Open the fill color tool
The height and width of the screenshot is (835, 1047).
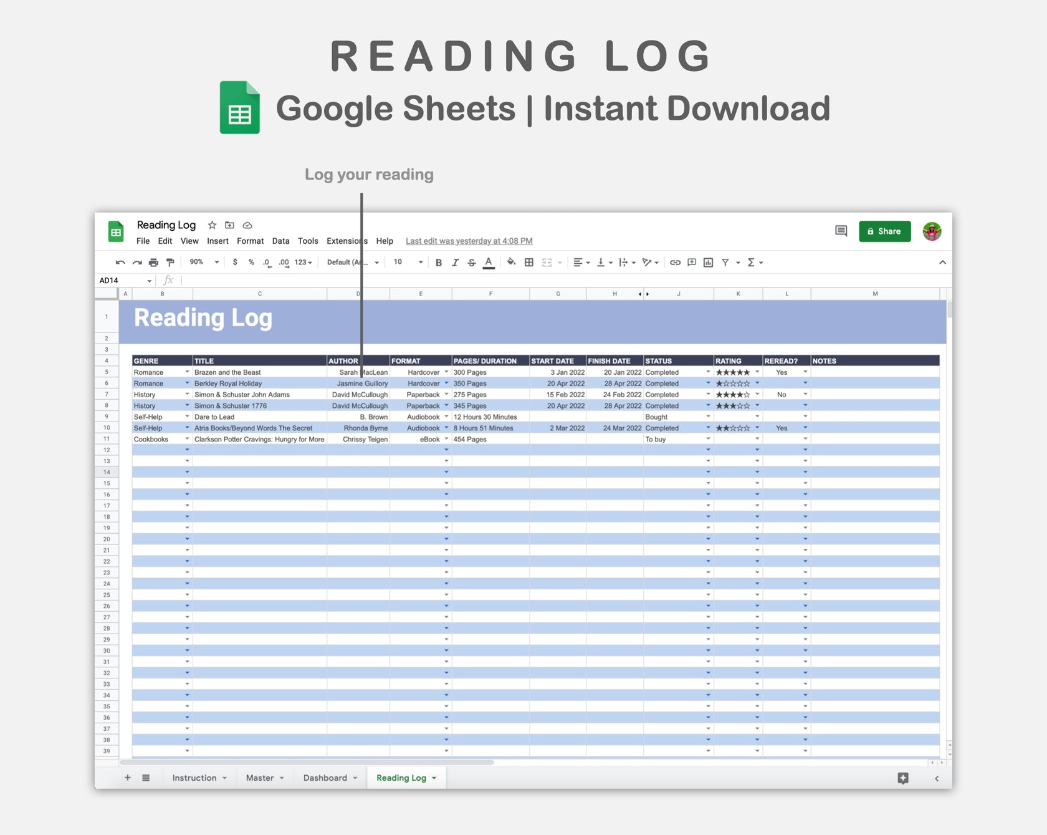(511, 263)
